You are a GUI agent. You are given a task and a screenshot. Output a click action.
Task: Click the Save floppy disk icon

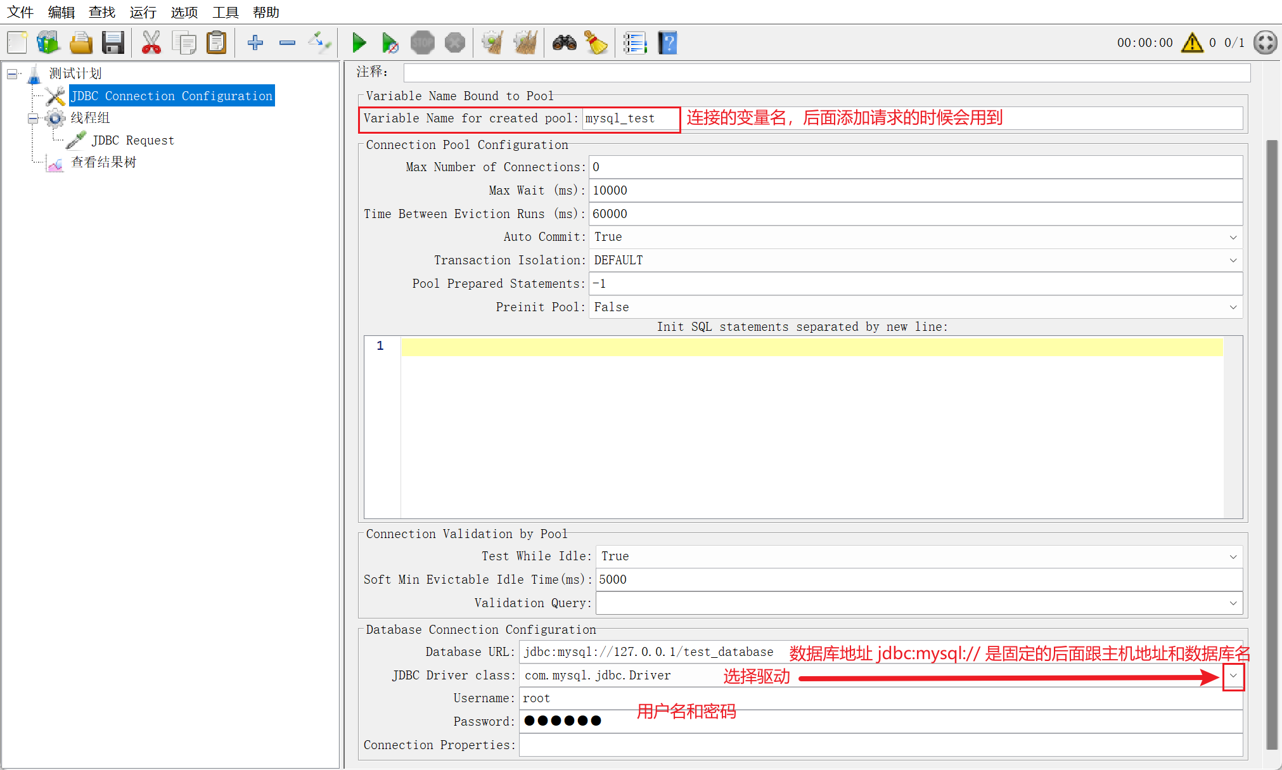[x=113, y=43]
